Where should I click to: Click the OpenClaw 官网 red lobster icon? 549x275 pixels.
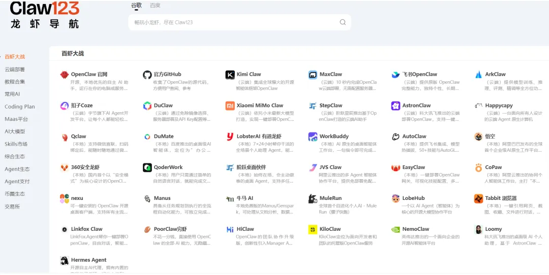tap(65, 75)
